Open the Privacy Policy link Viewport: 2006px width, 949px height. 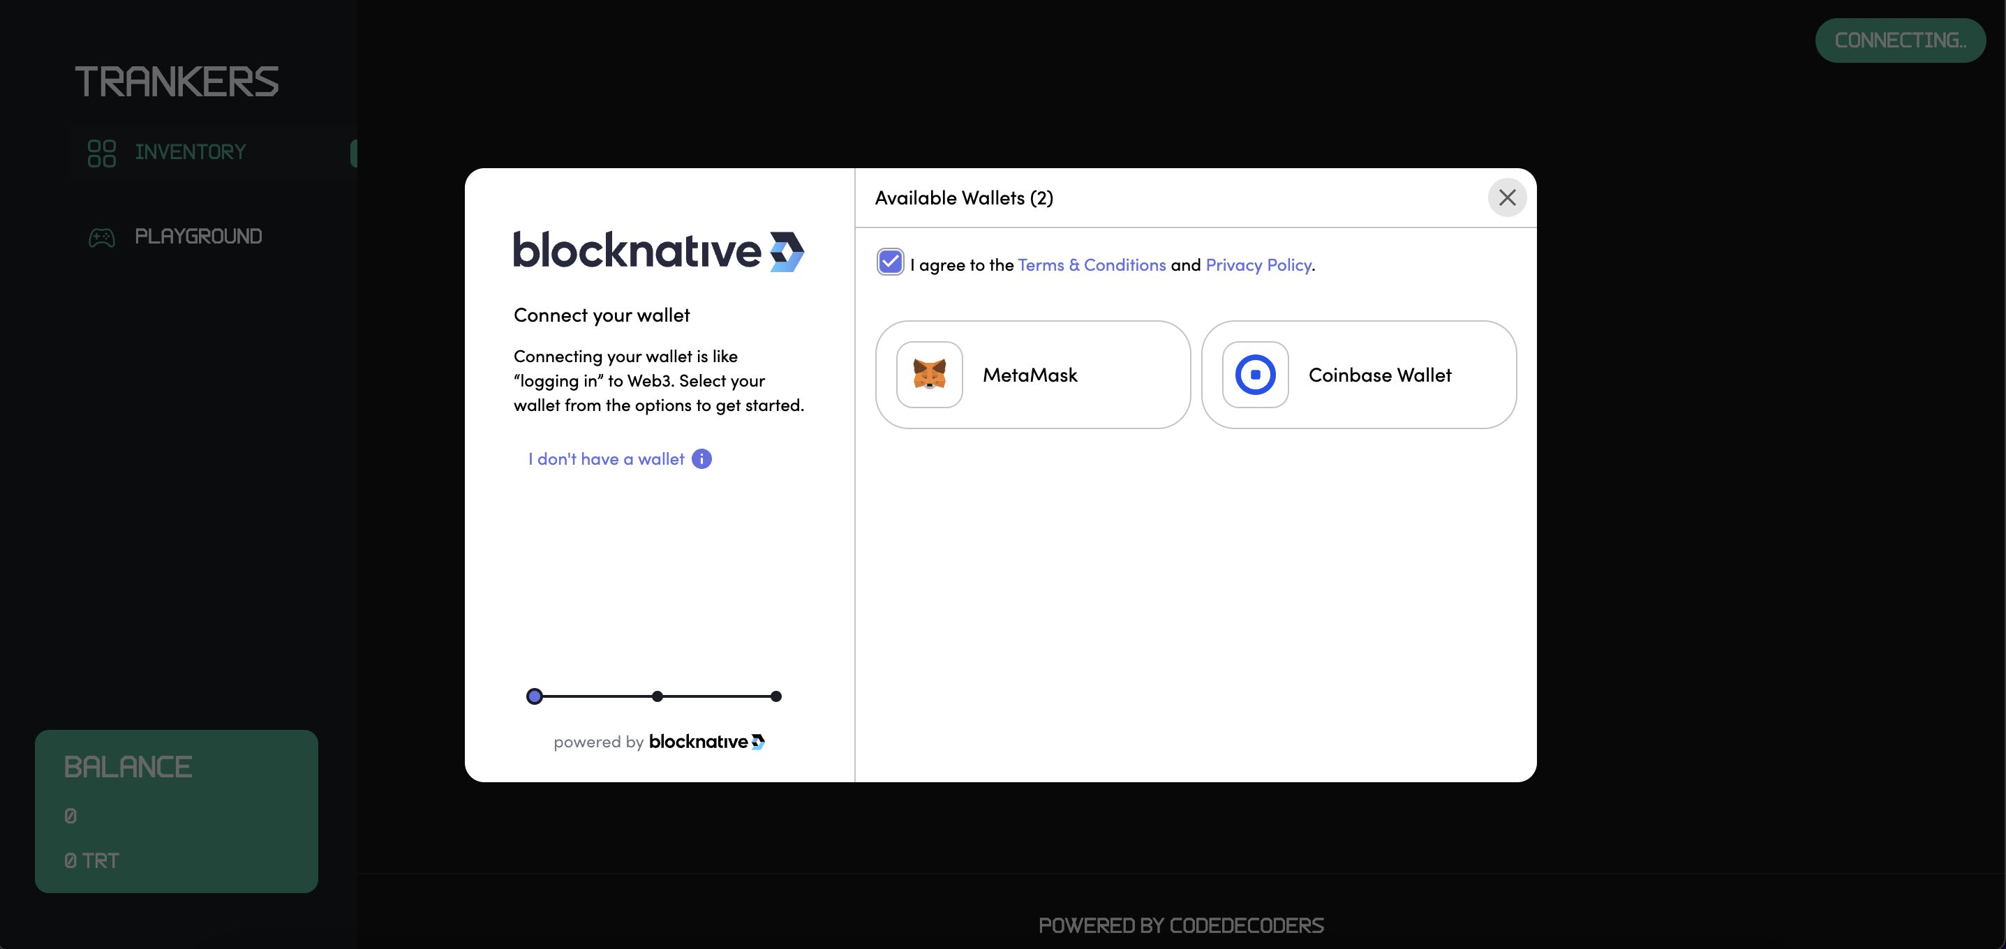coord(1258,264)
